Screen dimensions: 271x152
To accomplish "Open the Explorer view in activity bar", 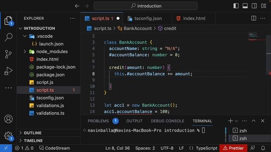I will 8,21.
